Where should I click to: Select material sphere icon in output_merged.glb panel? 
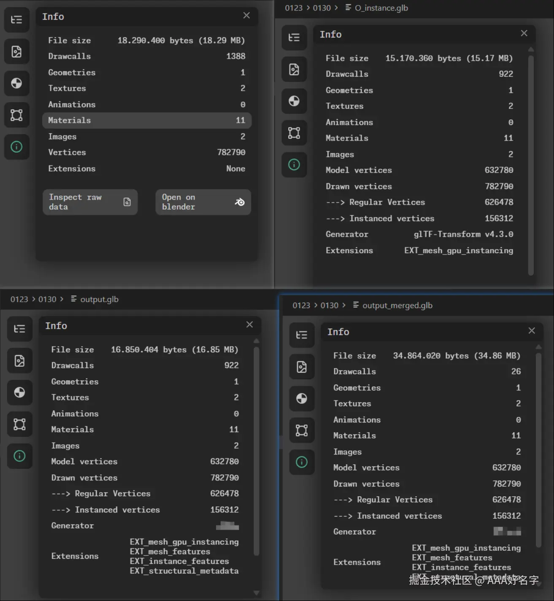pyautogui.click(x=302, y=398)
